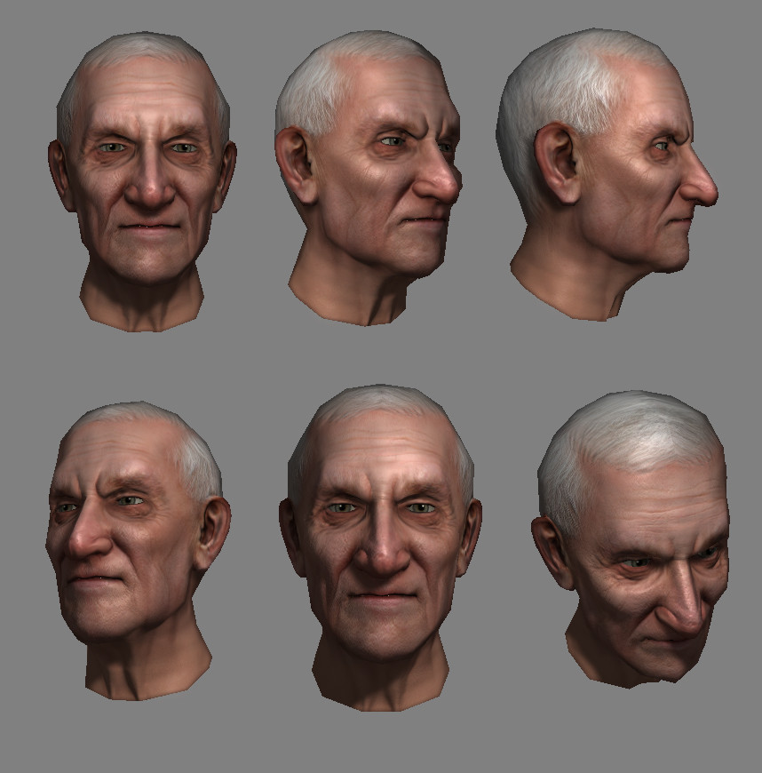Click the three-quarter head turned toward the left

click(138, 551)
